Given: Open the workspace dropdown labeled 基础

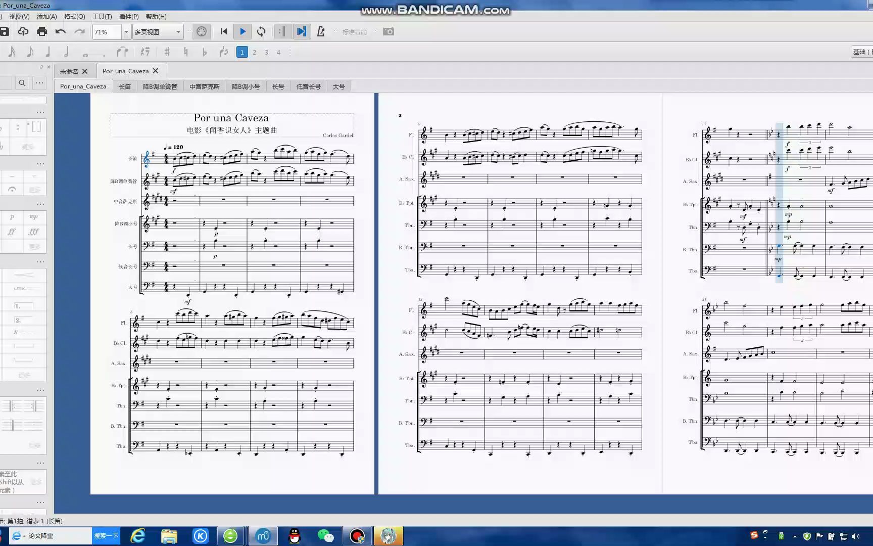Looking at the screenshot, I should point(862,52).
